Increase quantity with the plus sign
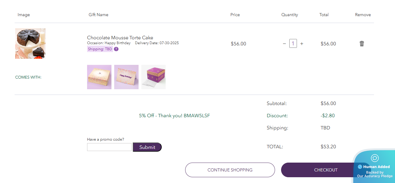The width and height of the screenshot is (395, 183). click(302, 44)
